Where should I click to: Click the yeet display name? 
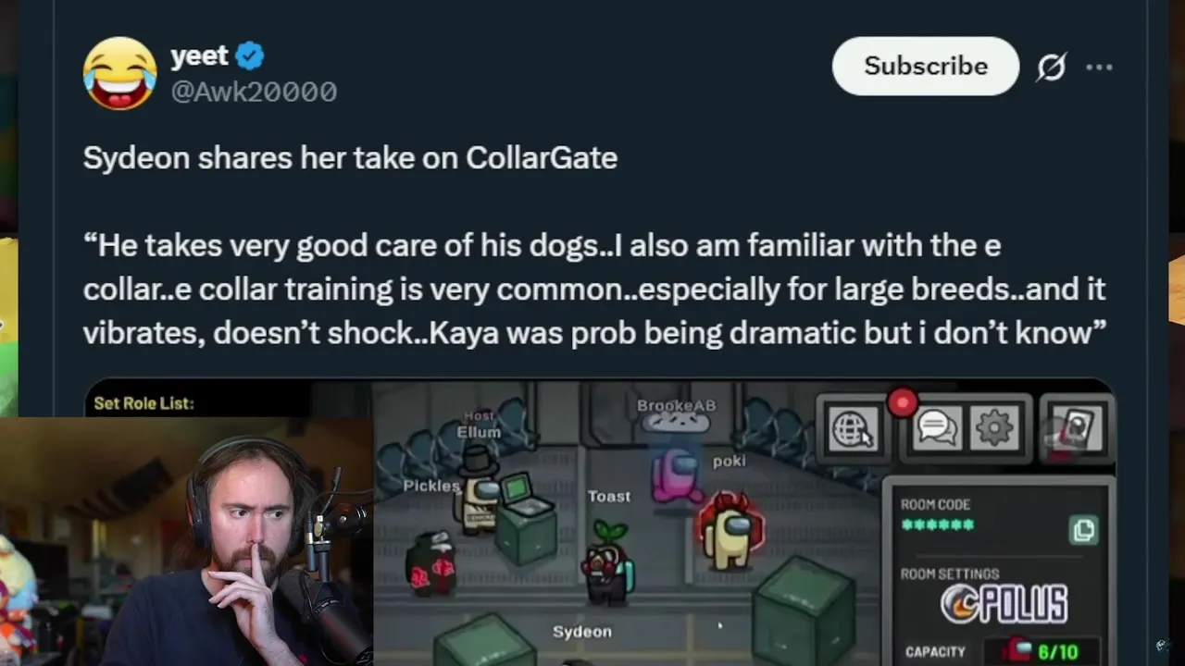[199, 55]
